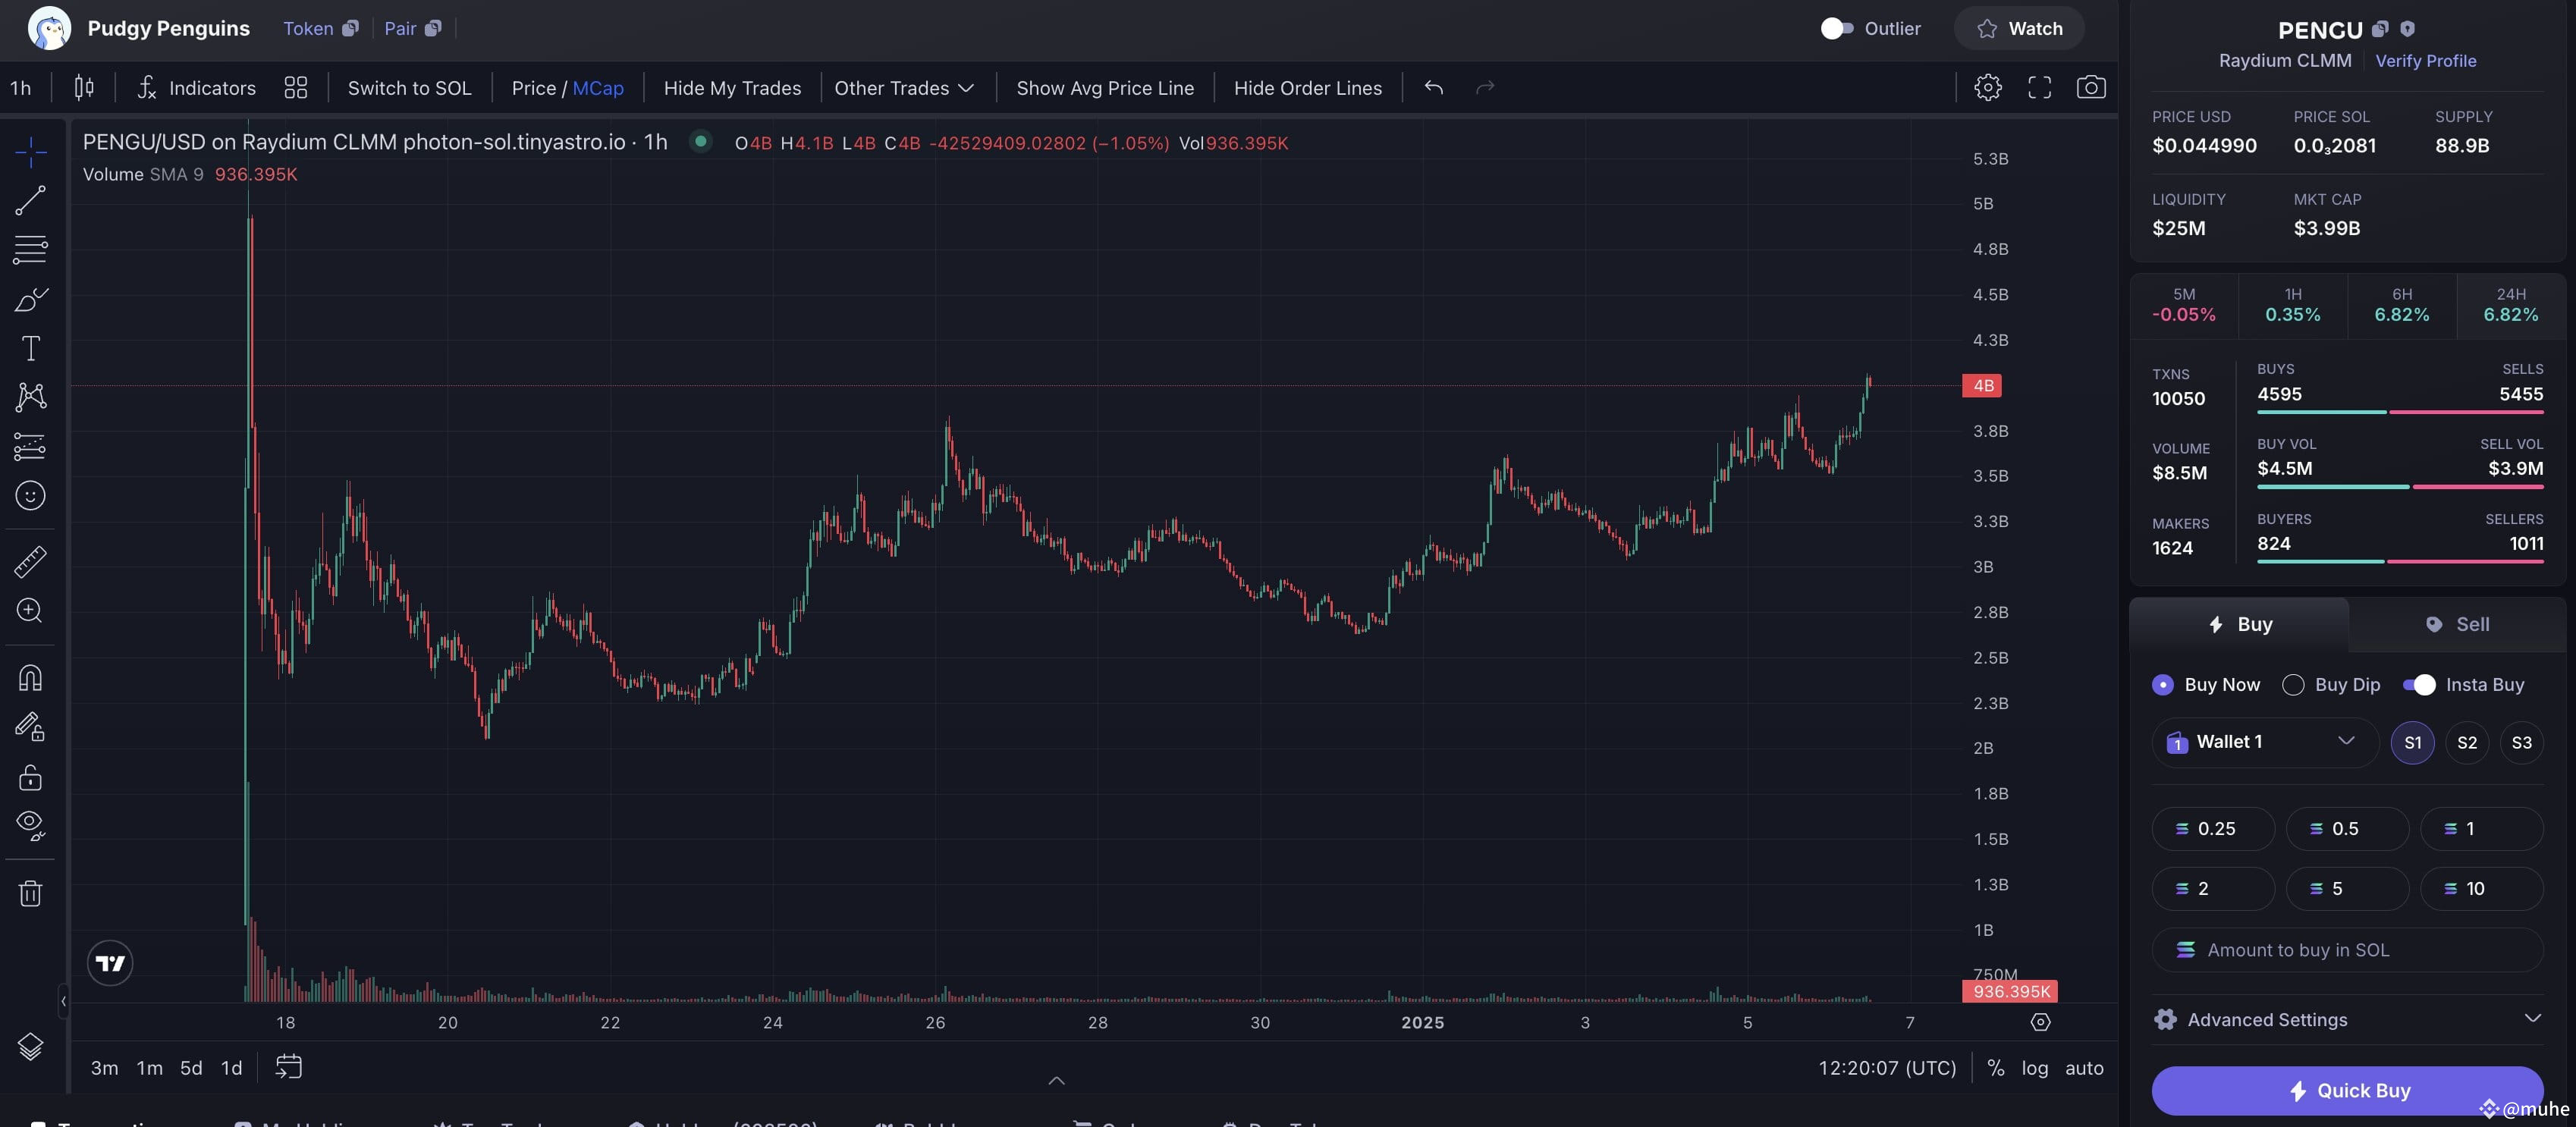Click the Amount to buy in SOL field
The height and width of the screenshot is (1127, 2576).
[x=2347, y=950]
